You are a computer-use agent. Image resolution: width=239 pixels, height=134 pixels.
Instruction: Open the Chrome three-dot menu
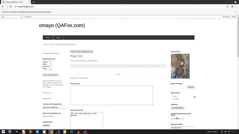coord(236,7)
